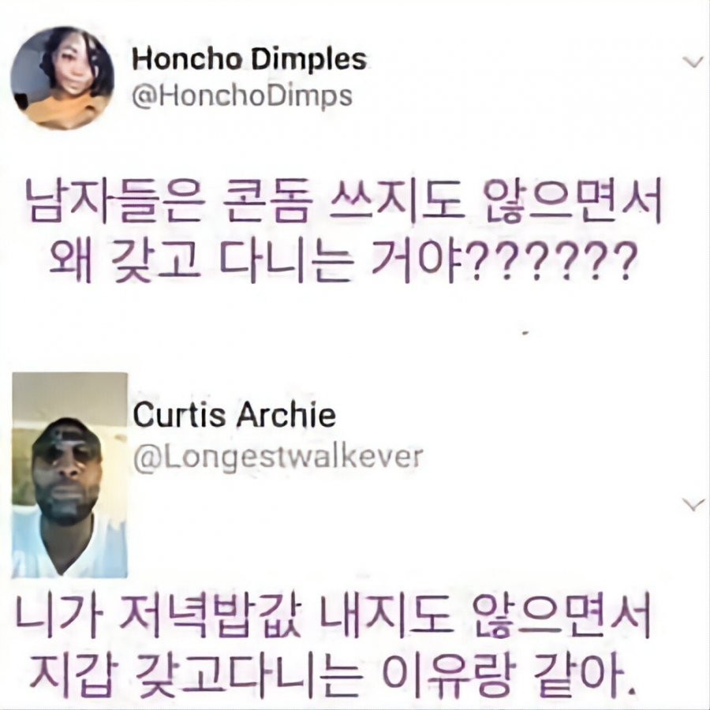Expand the chevron menu on Honcho Dimples' tweet
Viewport: 710px width, 710px height.
(693, 62)
